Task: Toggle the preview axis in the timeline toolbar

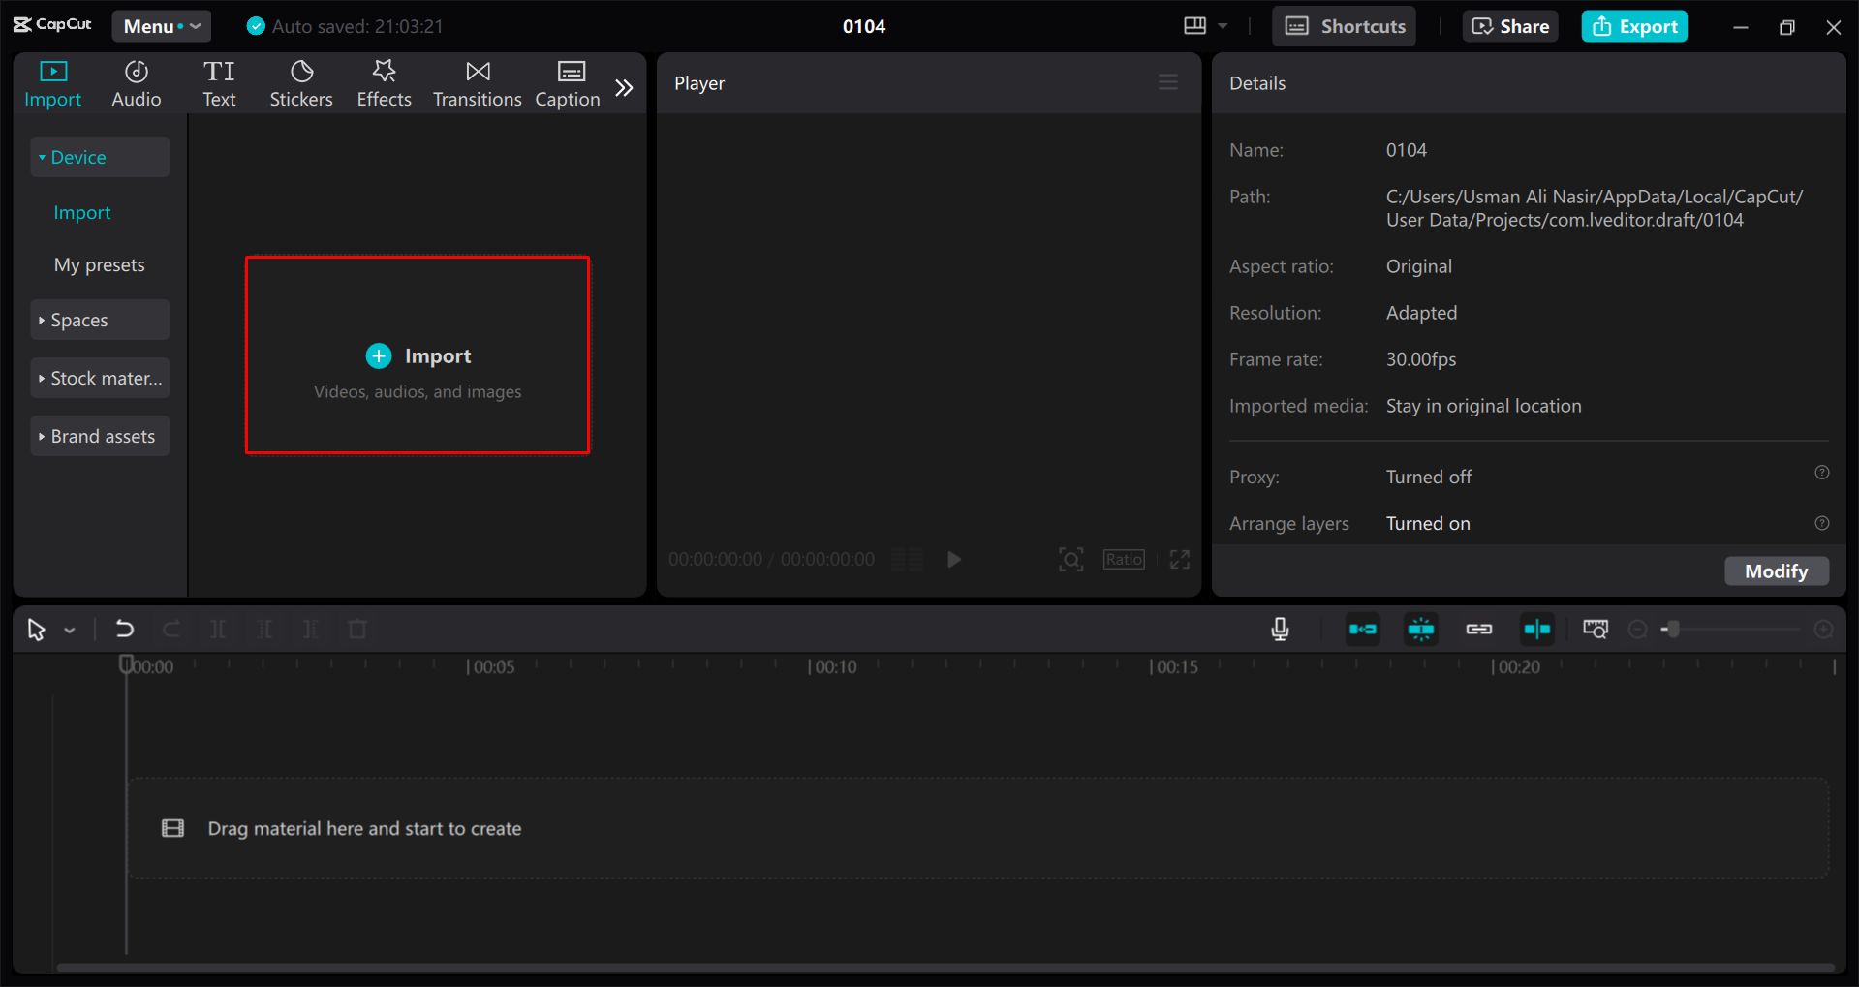Action: (x=1536, y=629)
